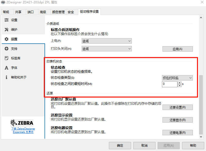Expand the 打印头关闭 action dropdown
206x151 pixels.
tap(106, 49)
